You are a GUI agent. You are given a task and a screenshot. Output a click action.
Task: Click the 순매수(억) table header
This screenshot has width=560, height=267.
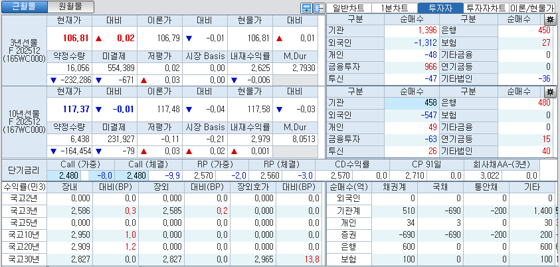[x=350, y=187]
